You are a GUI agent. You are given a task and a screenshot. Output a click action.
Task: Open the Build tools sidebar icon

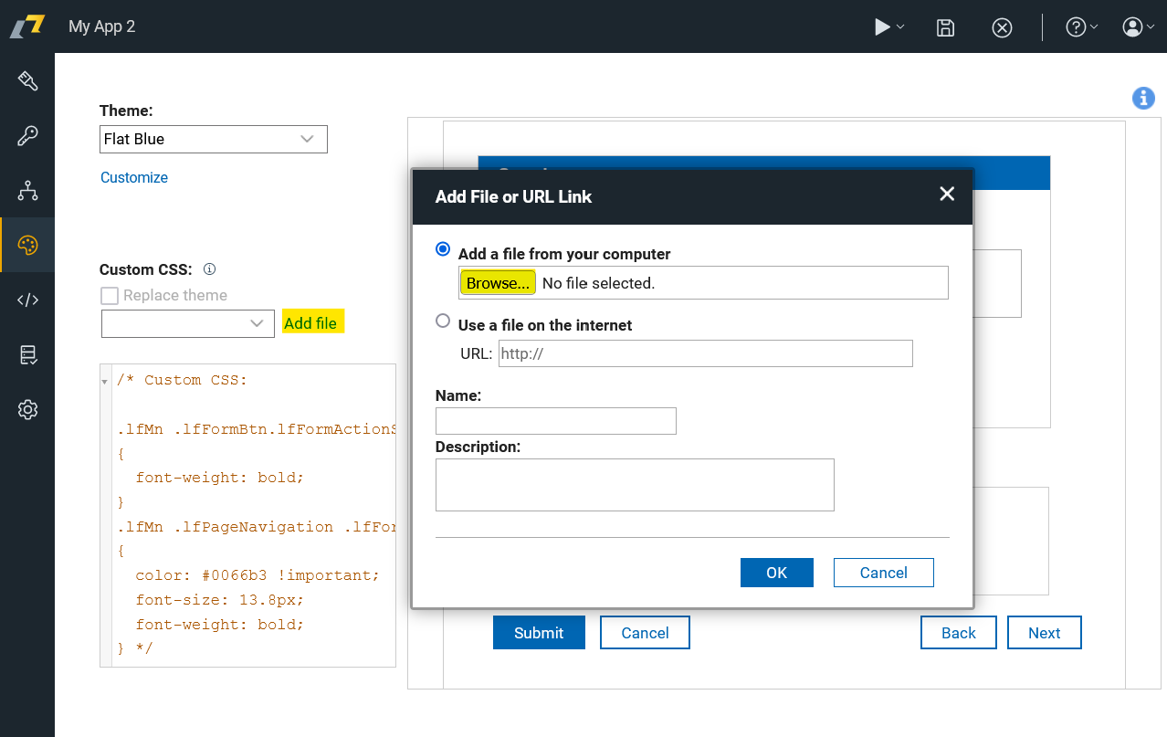click(27, 81)
